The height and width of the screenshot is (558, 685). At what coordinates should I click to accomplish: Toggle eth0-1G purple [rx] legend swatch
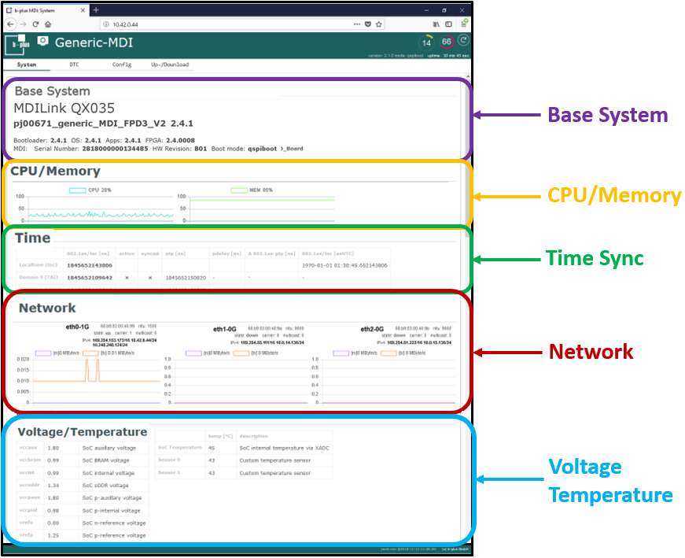[43, 353]
